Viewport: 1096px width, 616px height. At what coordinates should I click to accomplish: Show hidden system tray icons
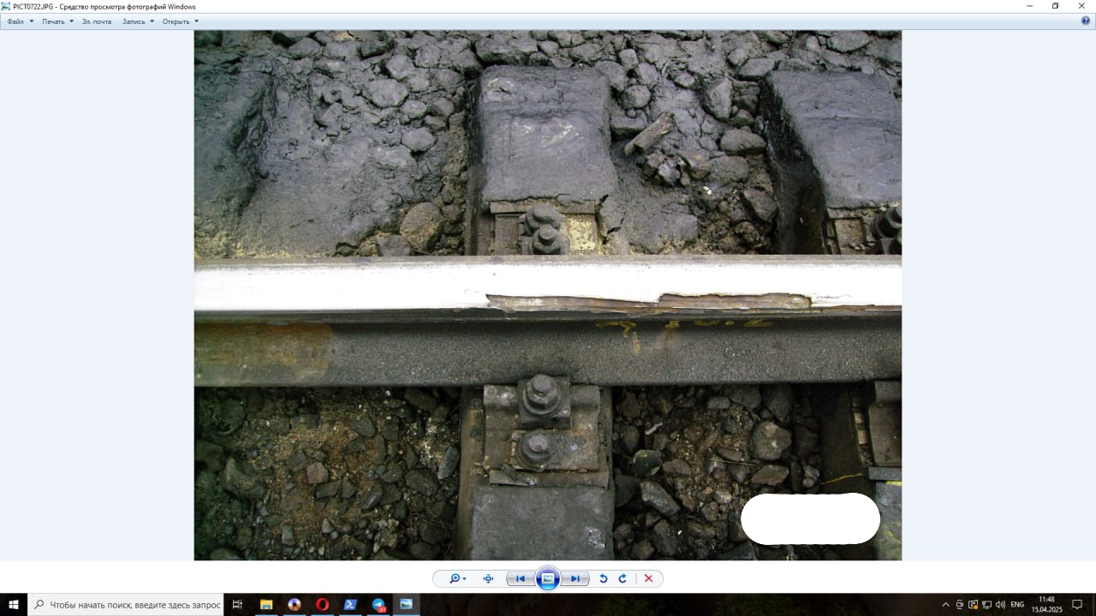click(945, 605)
